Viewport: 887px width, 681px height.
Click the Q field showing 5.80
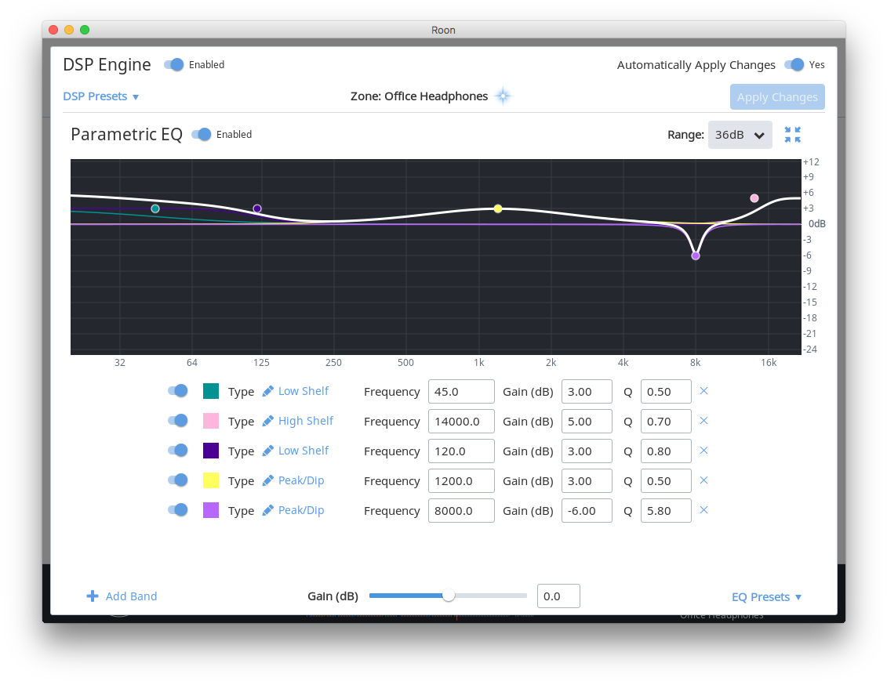click(x=666, y=510)
